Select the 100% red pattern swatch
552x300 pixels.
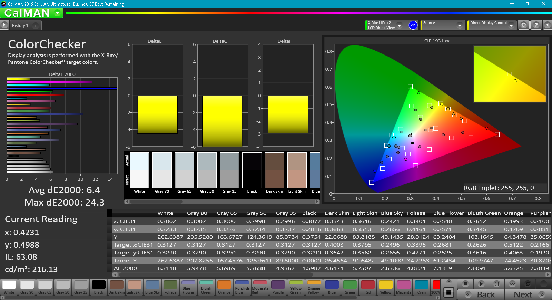coord(436,287)
